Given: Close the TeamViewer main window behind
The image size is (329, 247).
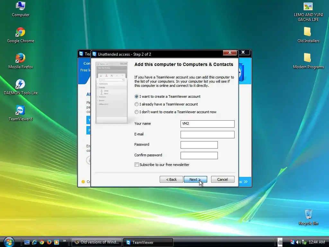Looking at the screenshot, I should (243, 52).
